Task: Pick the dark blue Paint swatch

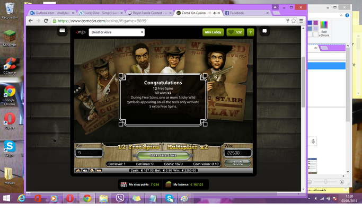Action: coord(310,23)
